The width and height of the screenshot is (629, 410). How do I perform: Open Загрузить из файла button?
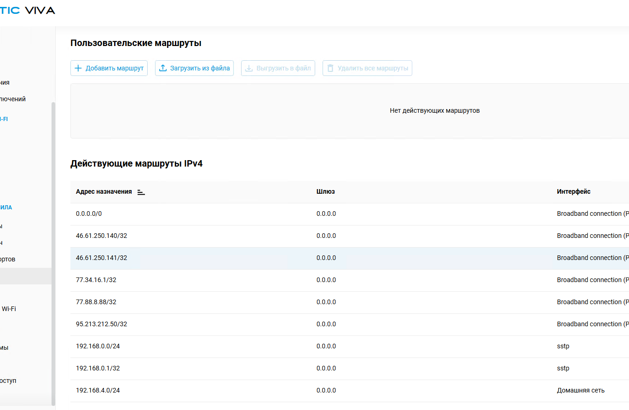(194, 68)
